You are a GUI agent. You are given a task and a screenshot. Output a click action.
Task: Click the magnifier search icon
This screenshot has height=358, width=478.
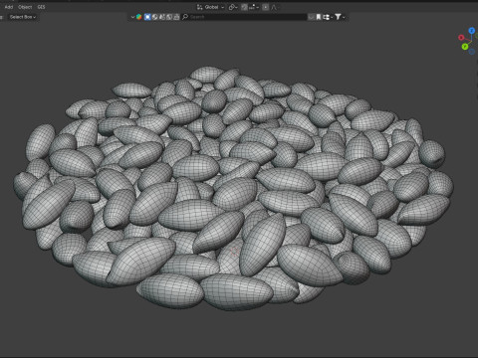coord(185,17)
